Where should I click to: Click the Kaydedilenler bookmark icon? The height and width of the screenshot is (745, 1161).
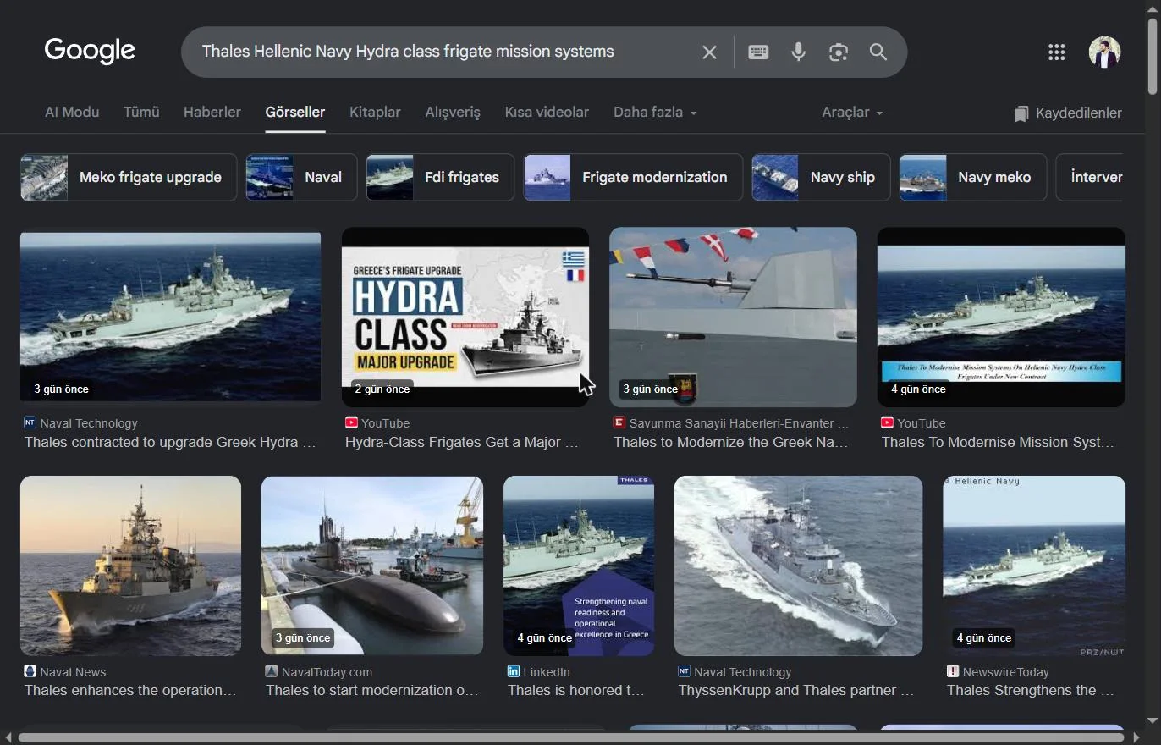(1021, 113)
